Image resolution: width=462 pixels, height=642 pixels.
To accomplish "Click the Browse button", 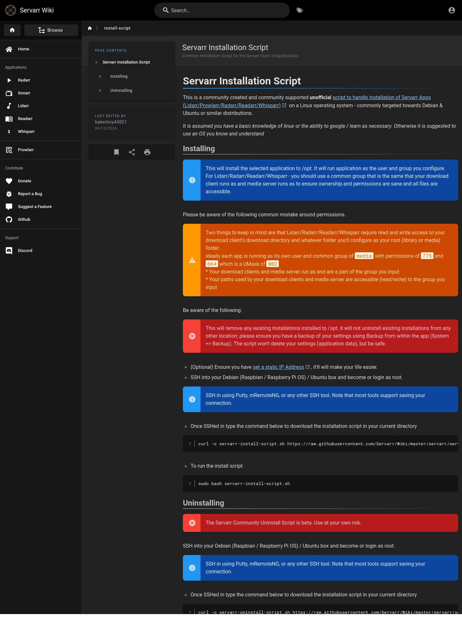I will [51, 30].
